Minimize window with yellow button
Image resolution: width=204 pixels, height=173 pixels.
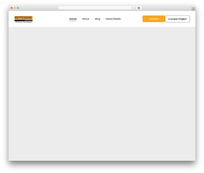[x=15, y=8]
